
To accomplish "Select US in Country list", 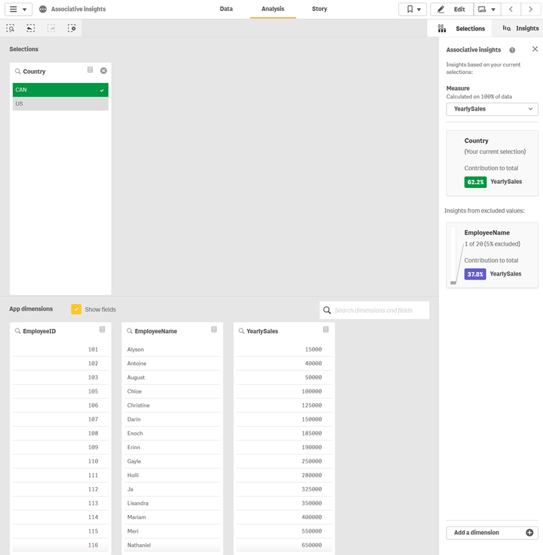I will 60,104.
